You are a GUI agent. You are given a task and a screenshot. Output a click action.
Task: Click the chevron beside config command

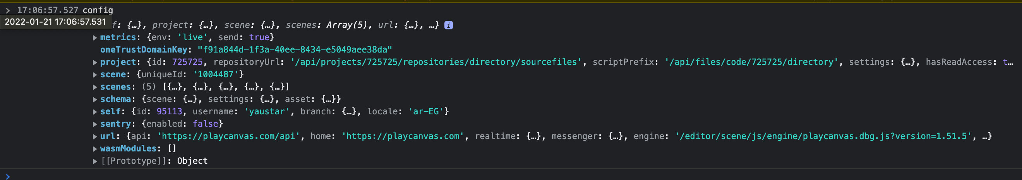pos(8,10)
